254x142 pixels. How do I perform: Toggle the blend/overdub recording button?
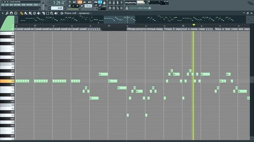pyautogui.click(x=85, y=2)
